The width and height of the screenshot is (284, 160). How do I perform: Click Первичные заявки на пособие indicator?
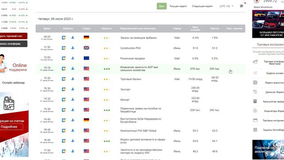click(141, 110)
